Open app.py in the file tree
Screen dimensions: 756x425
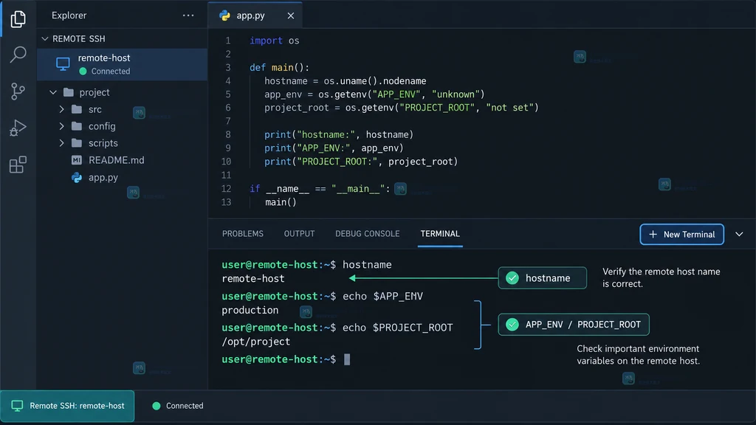click(x=103, y=177)
